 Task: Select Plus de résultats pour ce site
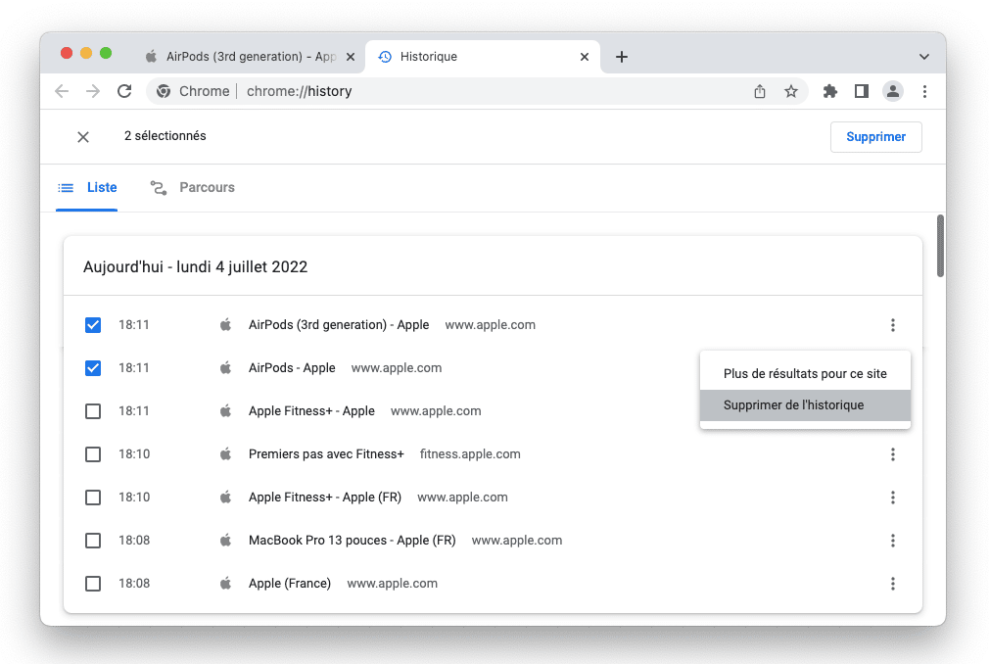805,374
